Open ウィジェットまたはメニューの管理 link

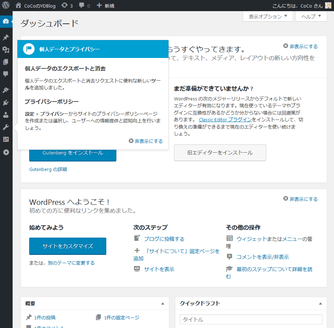pyautogui.click(x=269, y=242)
